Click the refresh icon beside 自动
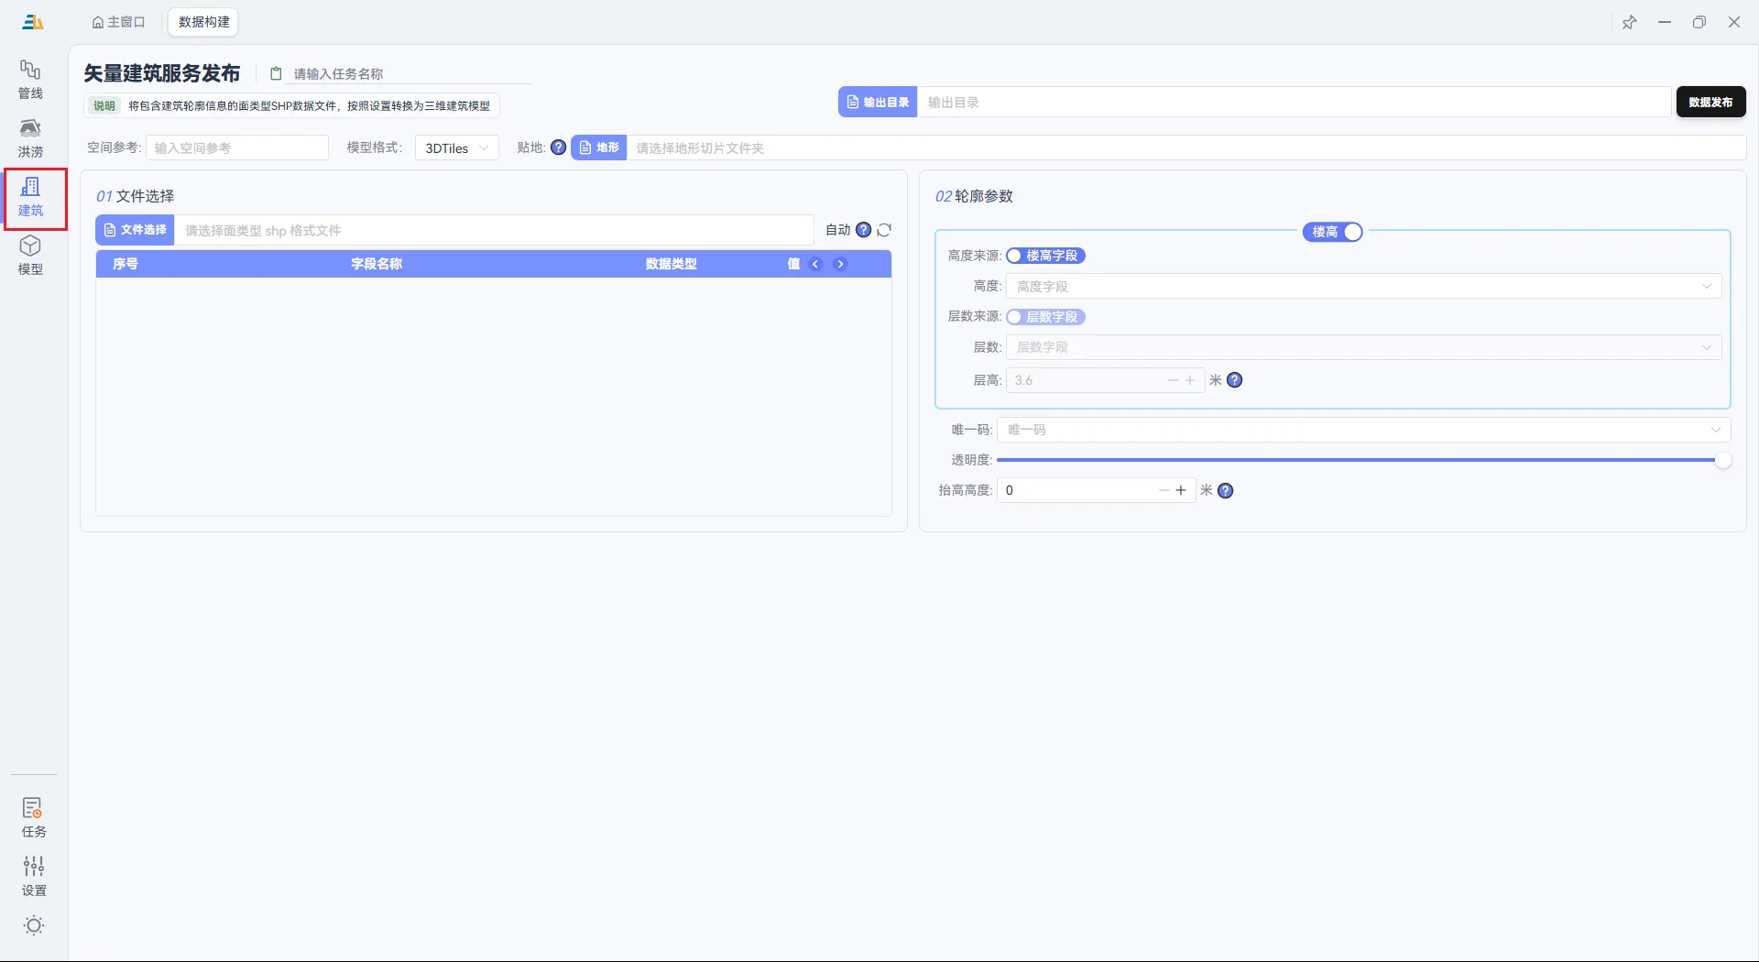Image resolution: width=1759 pixels, height=962 pixels. pyautogui.click(x=884, y=230)
